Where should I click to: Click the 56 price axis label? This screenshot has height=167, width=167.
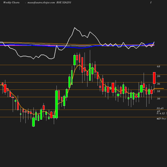coord(158,84)
